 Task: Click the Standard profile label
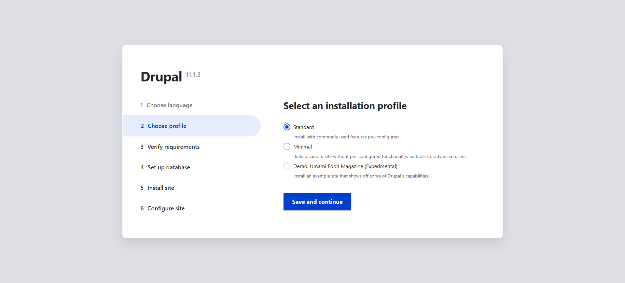(x=303, y=127)
